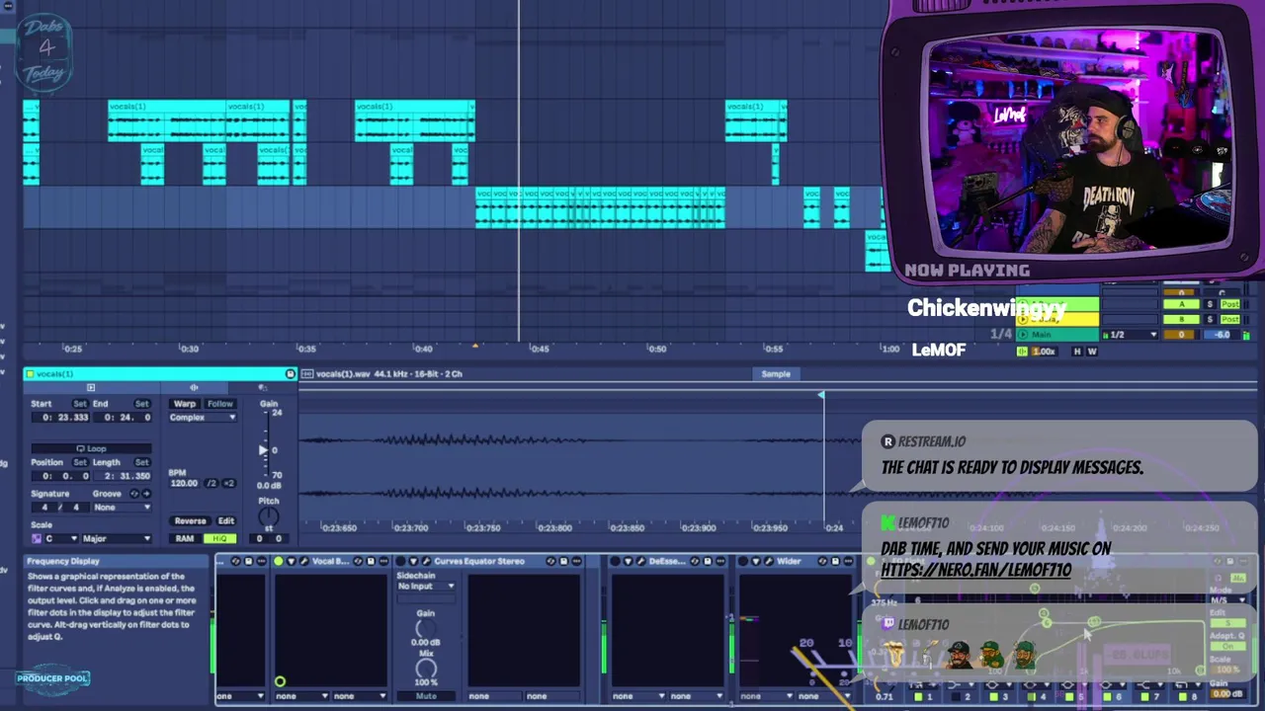
Task: Click the Set button next to Start
Action: pos(81,404)
